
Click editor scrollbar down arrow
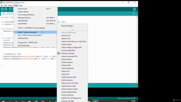(x=137, y=81)
